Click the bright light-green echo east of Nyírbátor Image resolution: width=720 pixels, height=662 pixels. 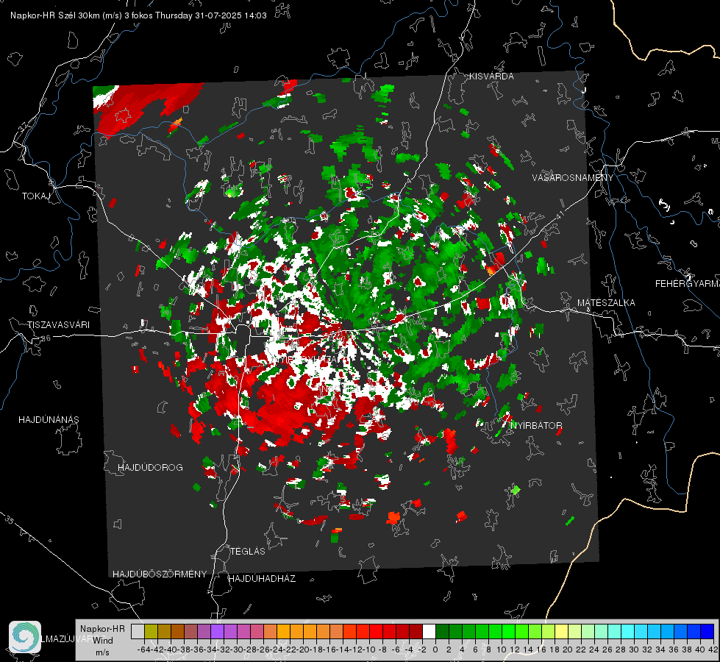tap(516, 490)
